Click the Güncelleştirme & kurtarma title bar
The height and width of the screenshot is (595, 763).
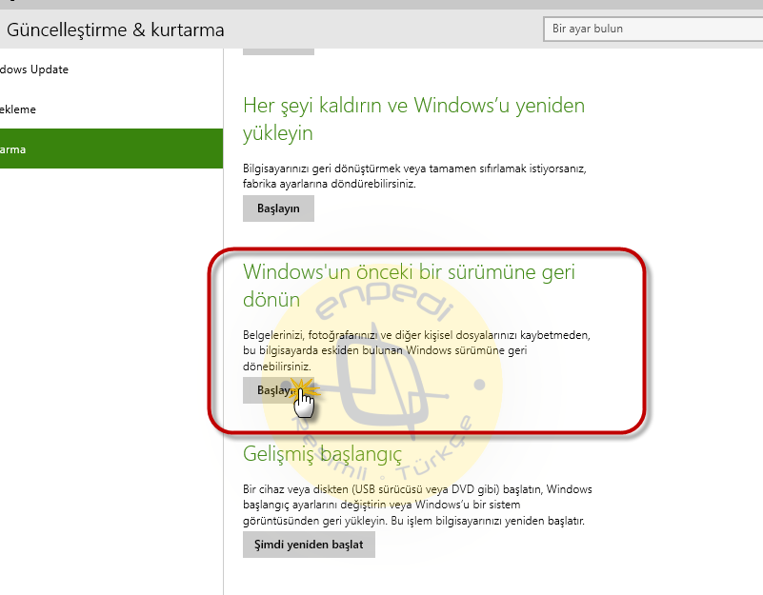pyautogui.click(x=114, y=30)
